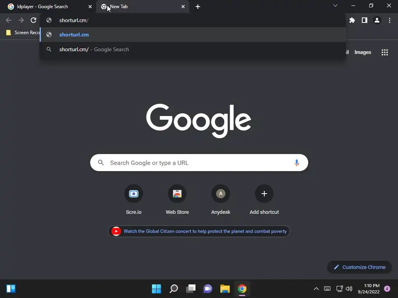Click the address bar containing shorturl.cm/

tap(193, 20)
